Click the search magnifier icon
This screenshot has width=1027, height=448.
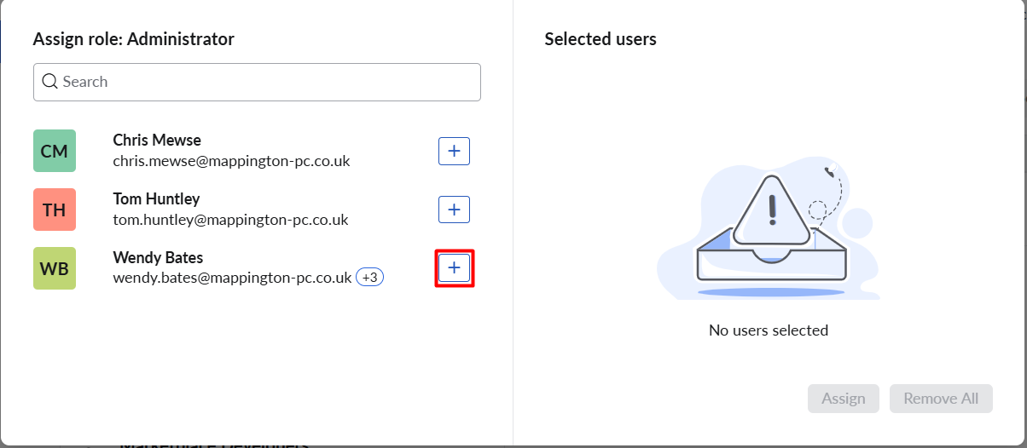tap(49, 82)
